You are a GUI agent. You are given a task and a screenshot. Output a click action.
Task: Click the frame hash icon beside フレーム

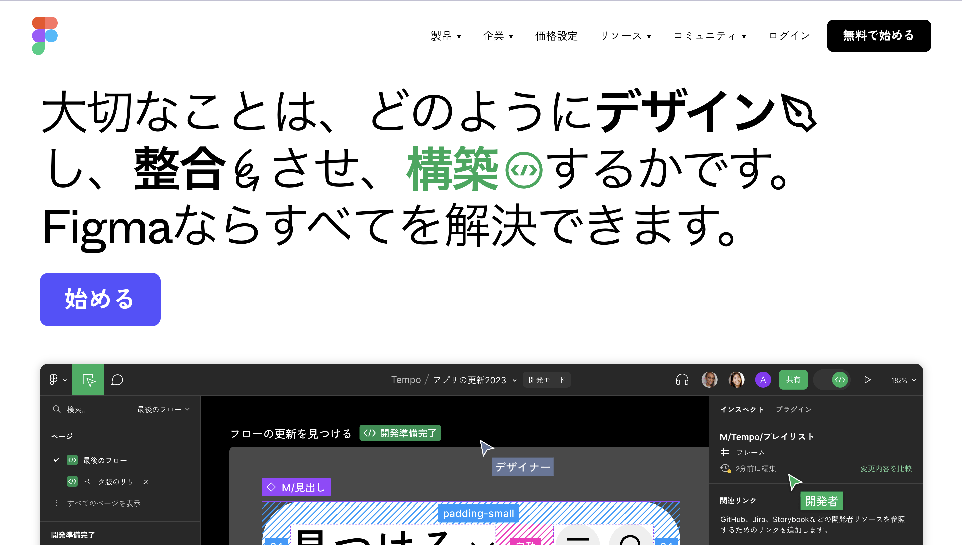click(725, 452)
